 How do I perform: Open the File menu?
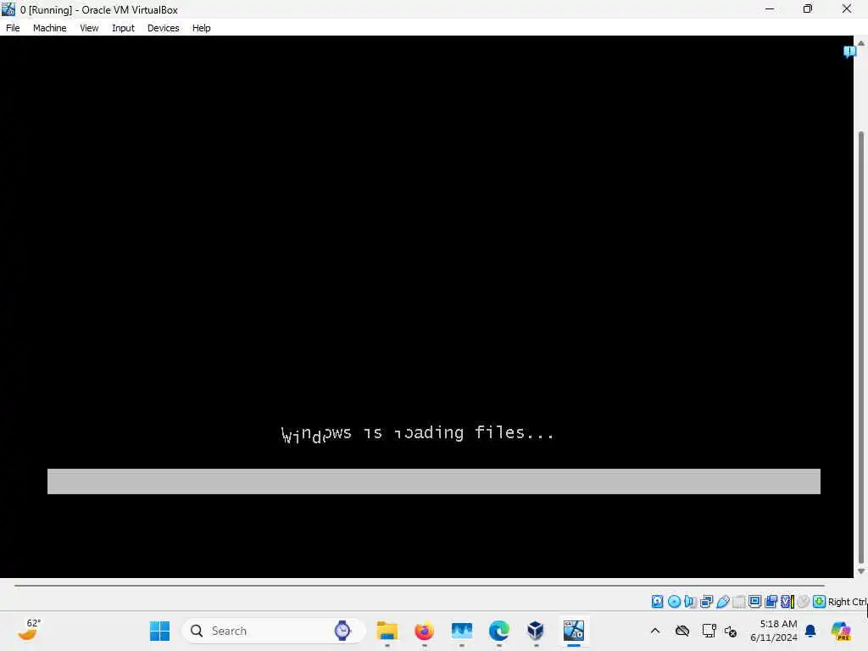tap(13, 28)
